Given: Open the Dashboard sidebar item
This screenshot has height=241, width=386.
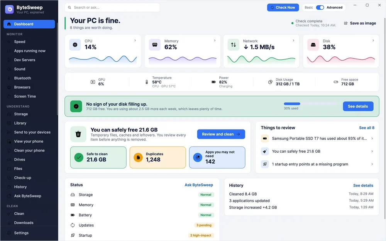Looking at the screenshot, I should coord(29,24).
